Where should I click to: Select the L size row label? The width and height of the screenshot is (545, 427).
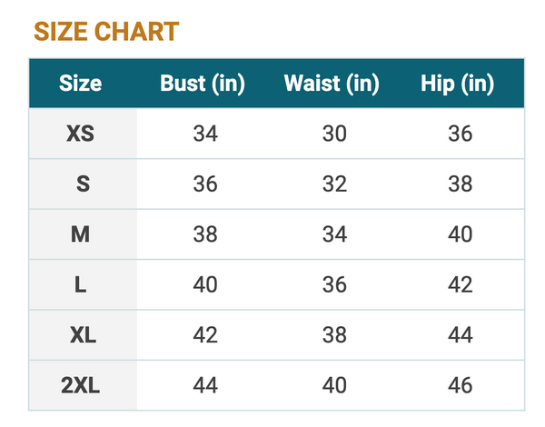(81, 284)
